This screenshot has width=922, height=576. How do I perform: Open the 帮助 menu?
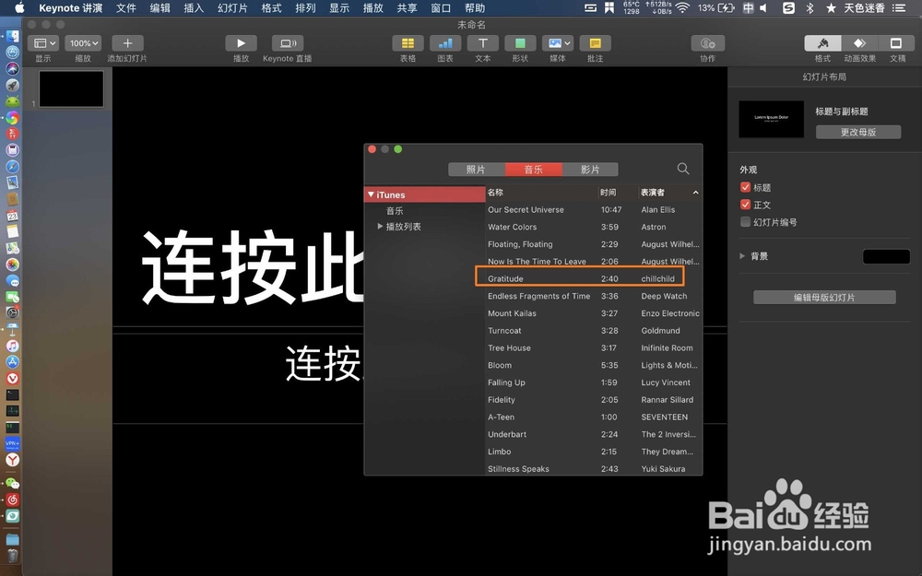(x=475, y=7)
